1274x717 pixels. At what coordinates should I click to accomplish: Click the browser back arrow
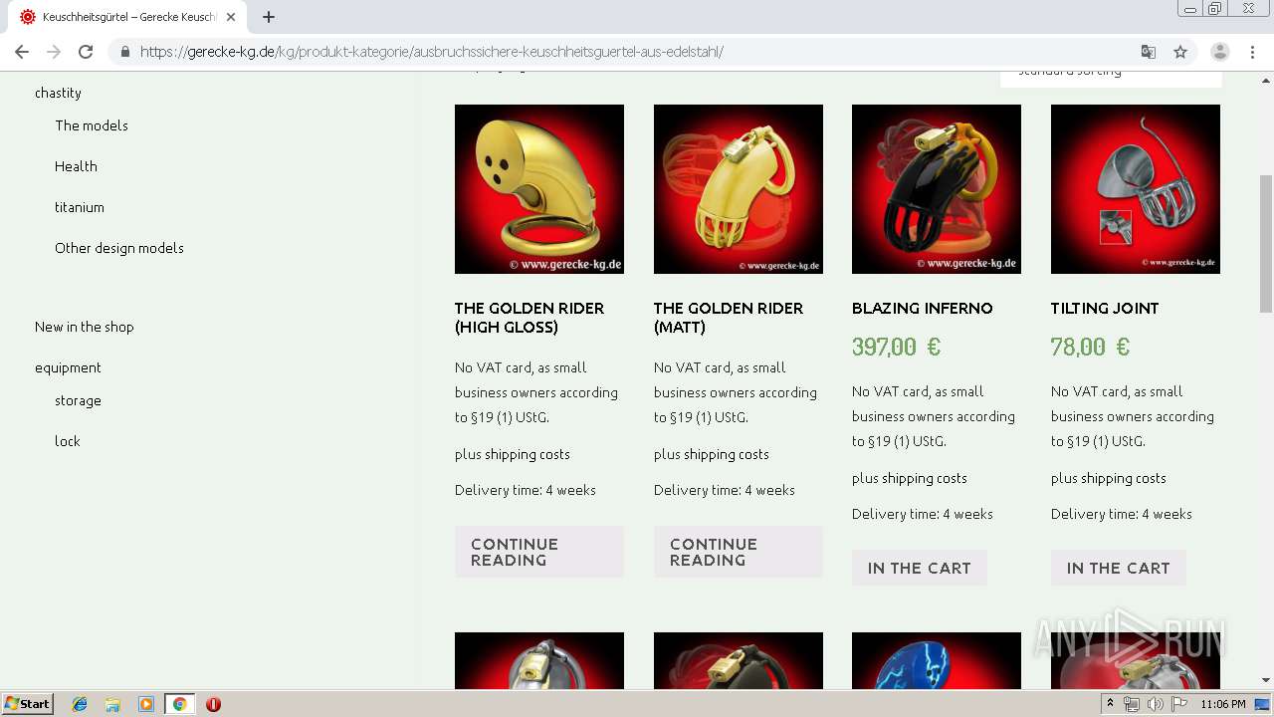pyautogui.click(x=22, y=52)
